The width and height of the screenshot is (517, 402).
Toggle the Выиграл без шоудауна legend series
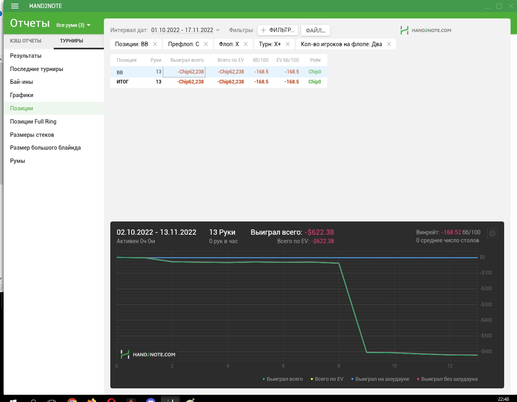(447, 379)
